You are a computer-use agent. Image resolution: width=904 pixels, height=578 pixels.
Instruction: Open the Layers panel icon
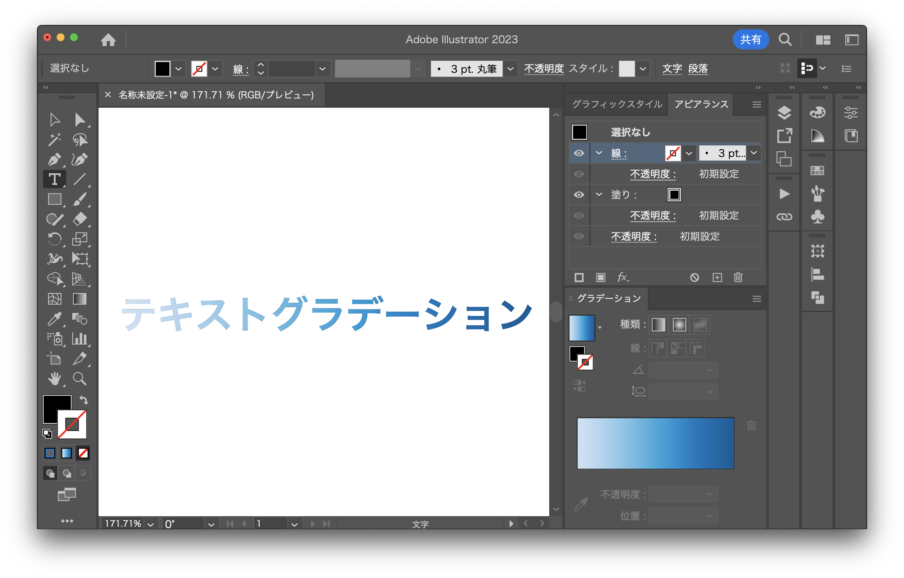click(784, 113)
